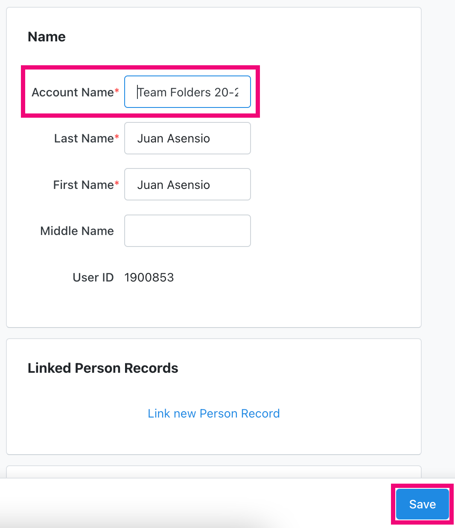455x528 pixels.
Task: Click inside the Last Name field
Action: [187, 138]
